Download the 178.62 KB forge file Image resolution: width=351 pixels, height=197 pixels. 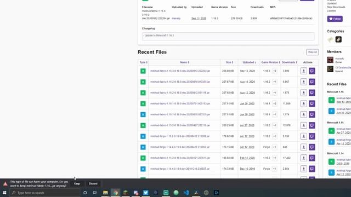[x=303, y=136]
